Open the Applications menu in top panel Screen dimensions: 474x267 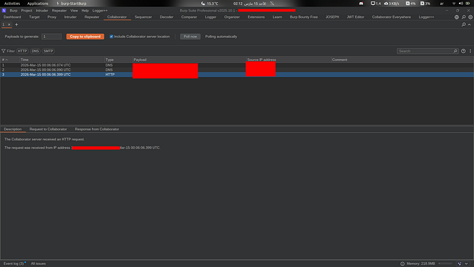coord(38,3)
